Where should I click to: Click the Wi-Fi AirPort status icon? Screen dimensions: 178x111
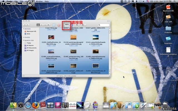(140, 1)
